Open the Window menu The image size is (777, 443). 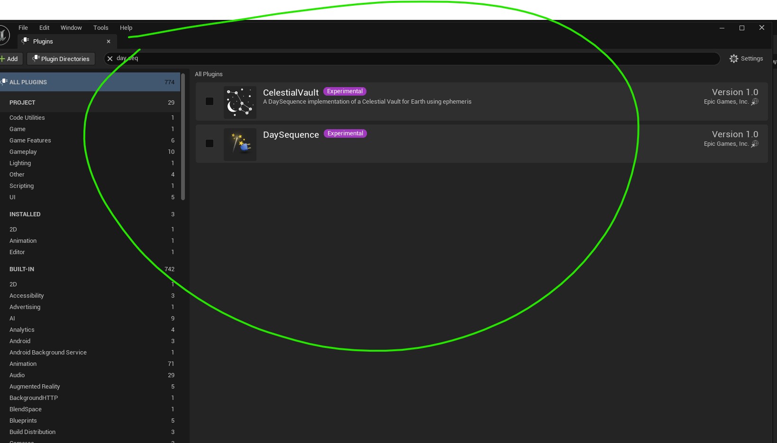[x=71, y=28]
